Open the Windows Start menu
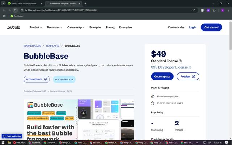This screenshot has width=232, height=145. [3, 142]
